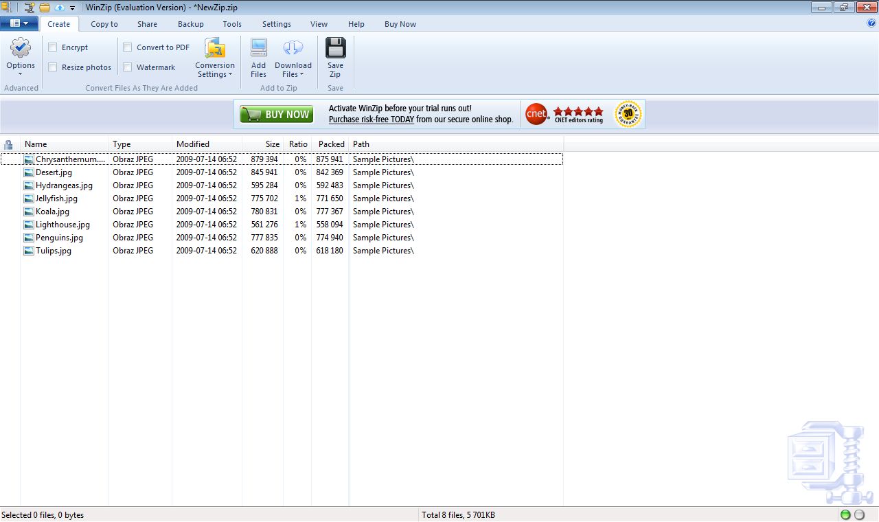Sort by the Size column header
879x522 pixels.
click(262, 144)
